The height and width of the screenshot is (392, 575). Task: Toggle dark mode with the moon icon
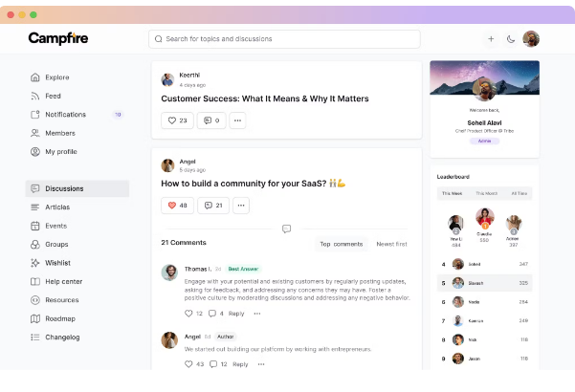(511, 39)
